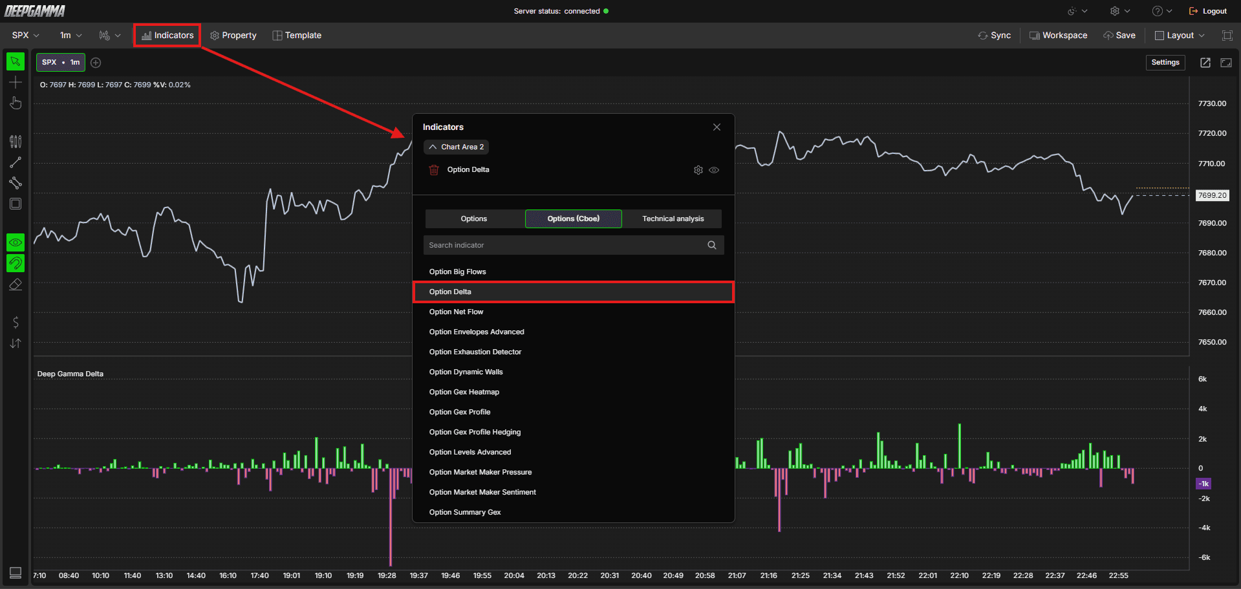Click the dollar sign tool icon
The image size is (1241, 589).
coord(16,322)
